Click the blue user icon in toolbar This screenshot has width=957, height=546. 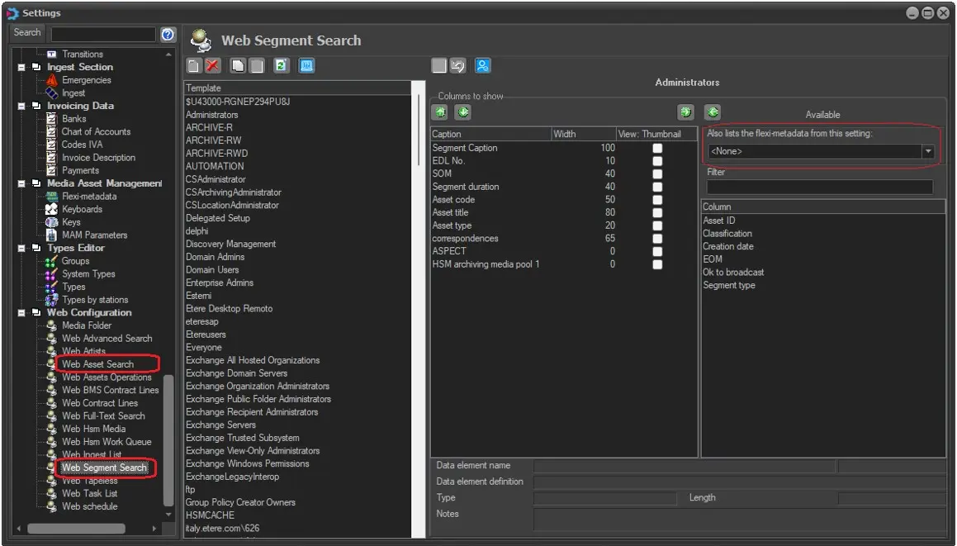pyautogui.click(x=483, y=66)
